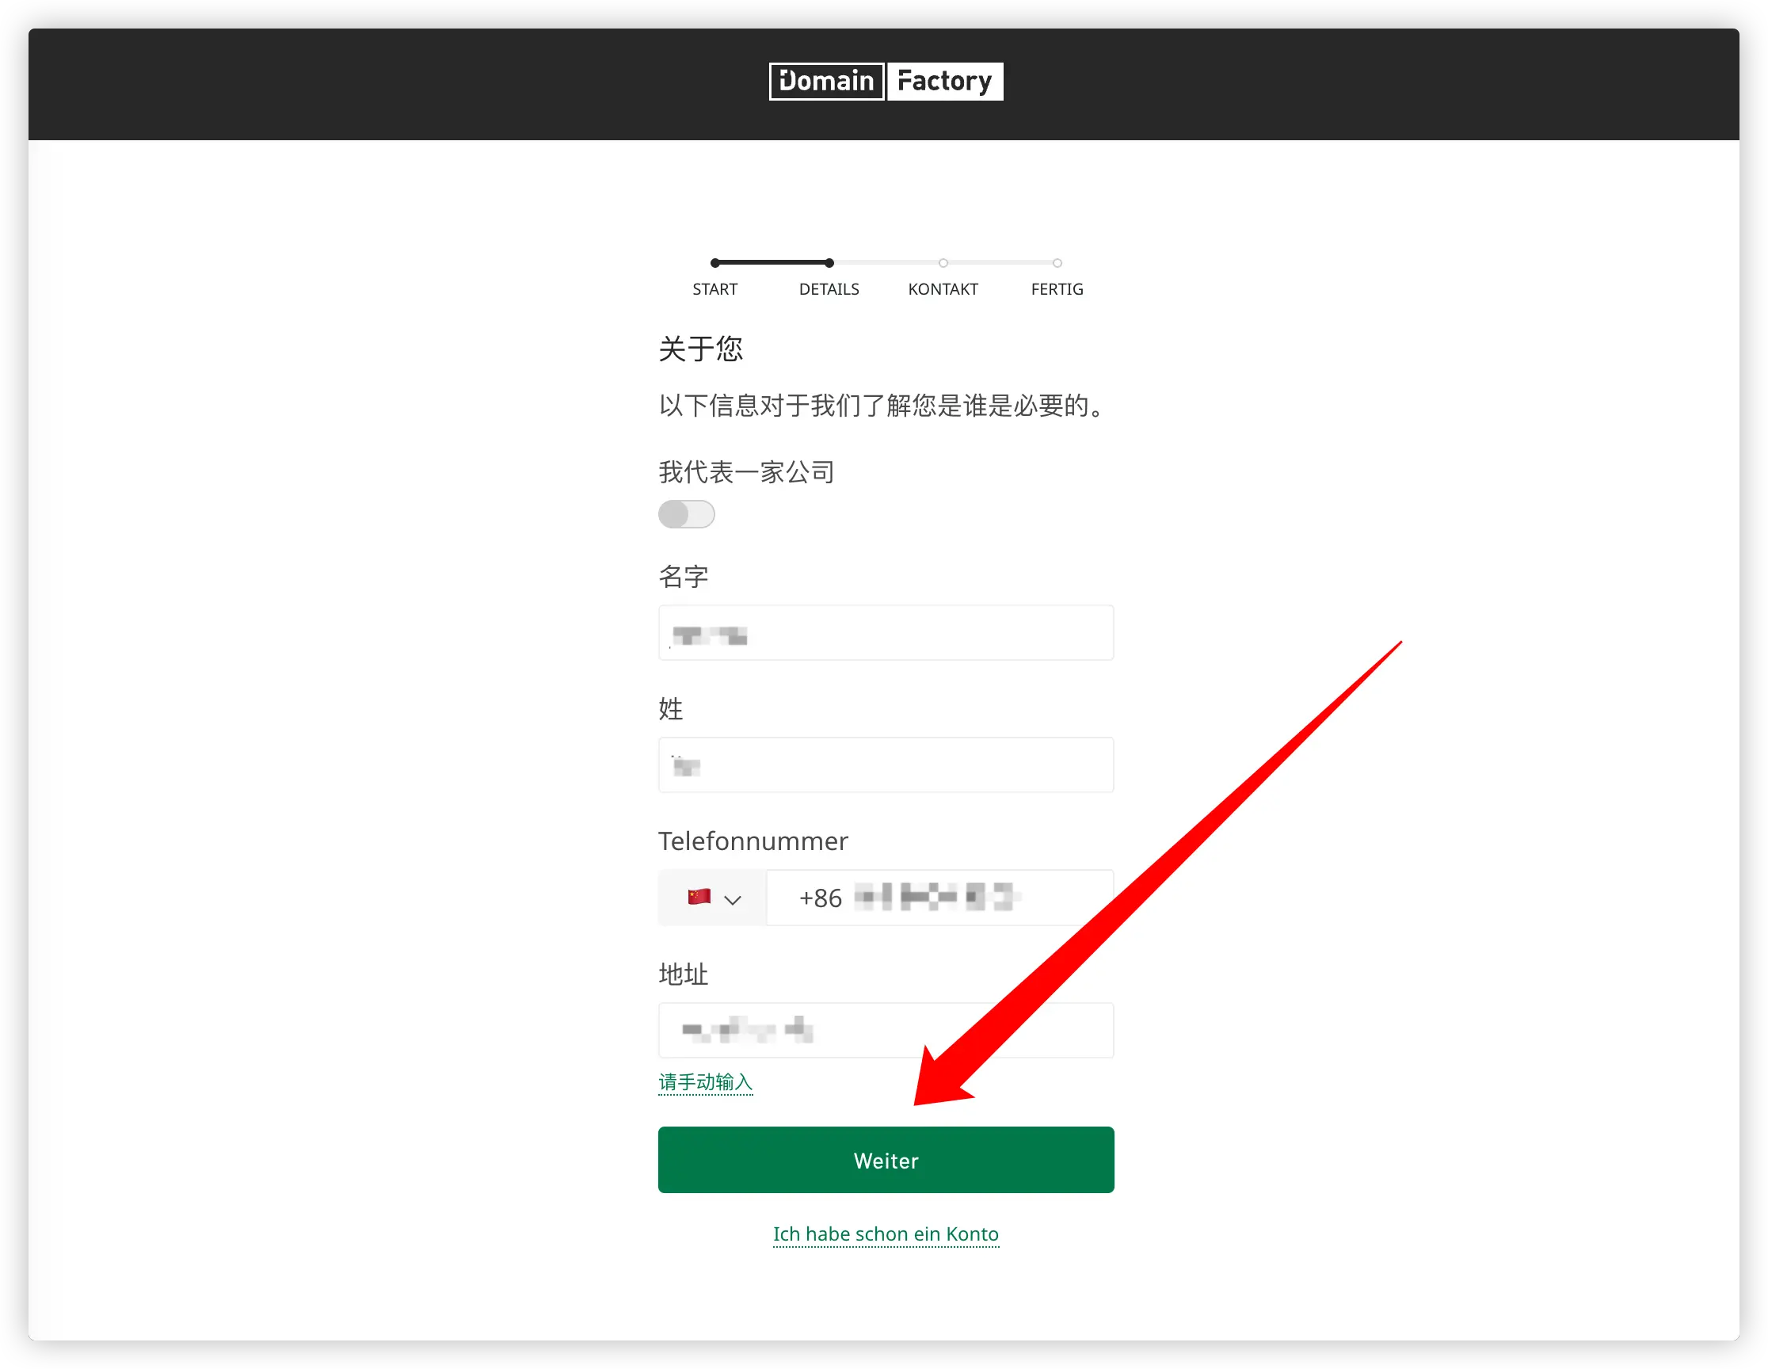The width and height of the screenshot is (1768, 1369).
Task: Click the 关于您 heading text
Action: tap(700, 349)
